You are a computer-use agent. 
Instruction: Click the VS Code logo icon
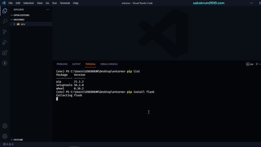[4, 3]
